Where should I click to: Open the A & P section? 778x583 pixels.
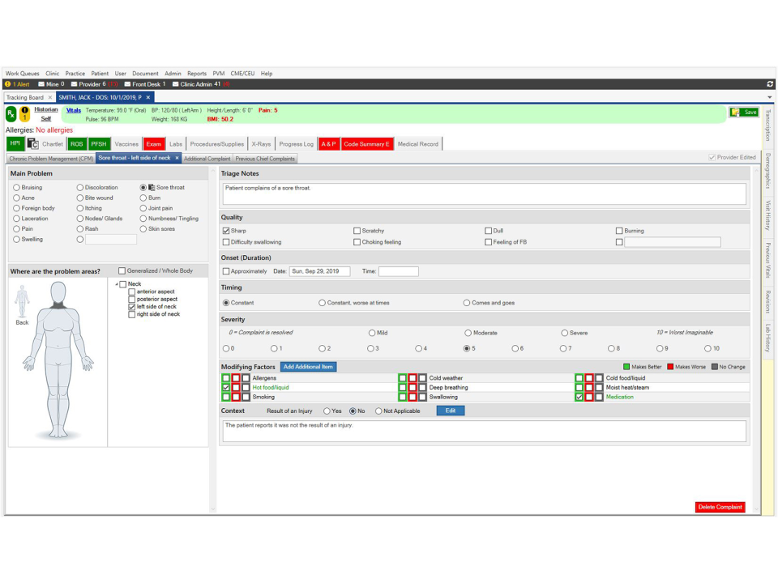pyautogui.click(x=328, y=143)
